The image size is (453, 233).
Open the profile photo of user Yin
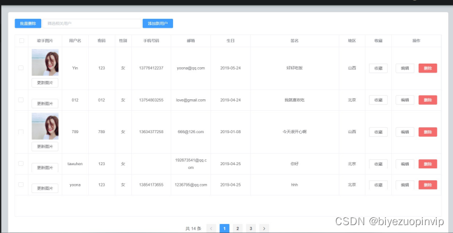point(45,62)
